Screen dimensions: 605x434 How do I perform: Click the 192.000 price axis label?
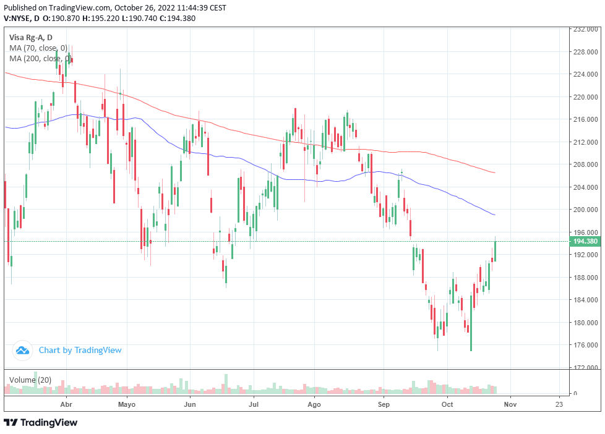pos(586,255)
